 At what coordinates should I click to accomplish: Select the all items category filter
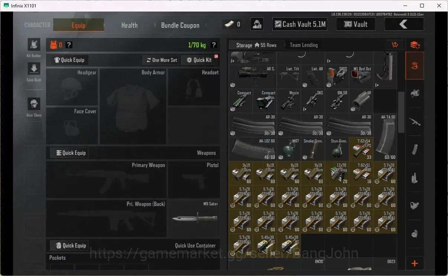[x=415, y=66]
